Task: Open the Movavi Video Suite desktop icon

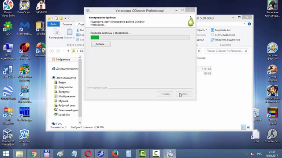Action: [8, 8]
